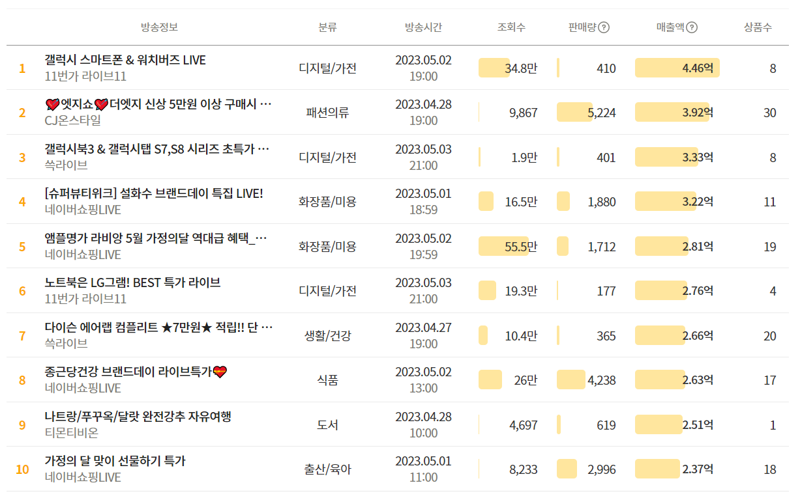The height and width of the screenshot is (498, 800).
Task: Click rank number 10 in the last row
Action: tap(22, 469)
